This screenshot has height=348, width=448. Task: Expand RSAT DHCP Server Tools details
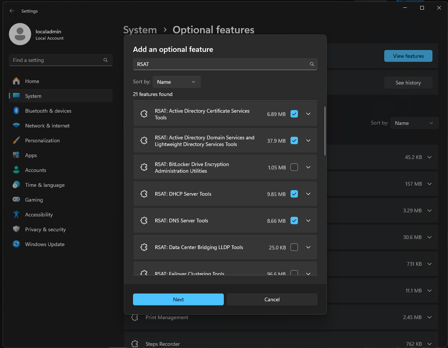pyautogui.click(x=308, y=194)
